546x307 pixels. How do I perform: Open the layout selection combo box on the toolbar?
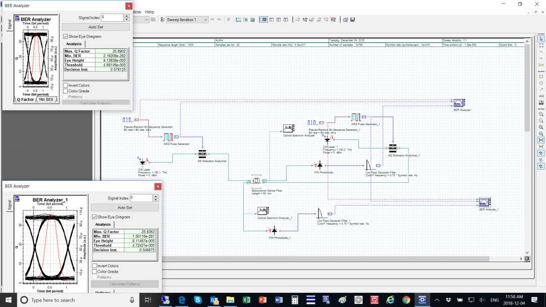146,19
